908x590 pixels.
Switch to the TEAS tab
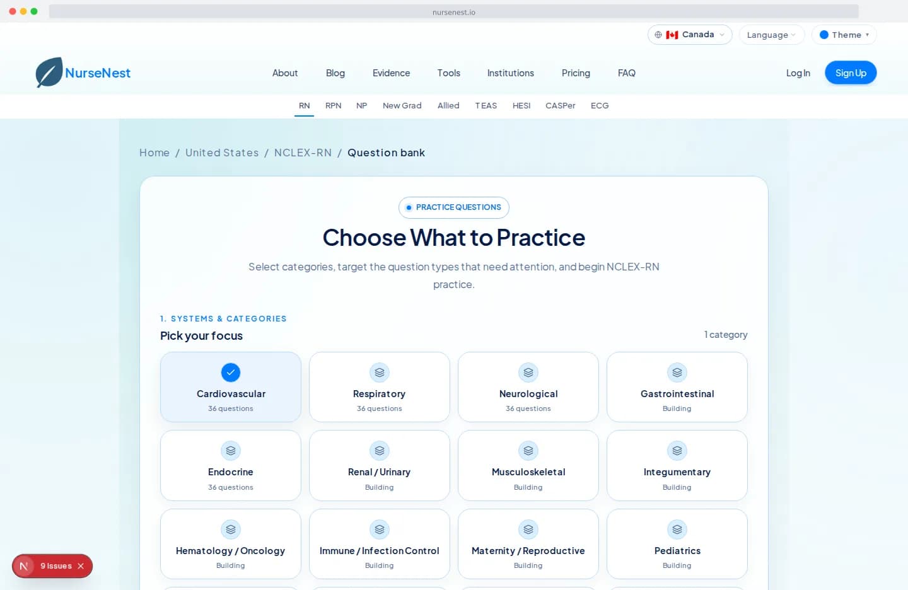[x=486, y=106]
